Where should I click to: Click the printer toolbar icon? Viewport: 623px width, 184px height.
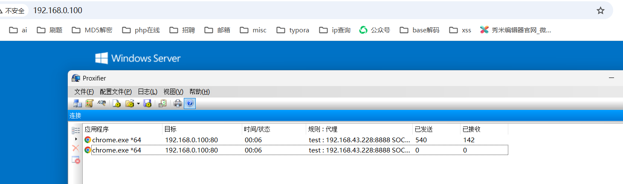178,103
